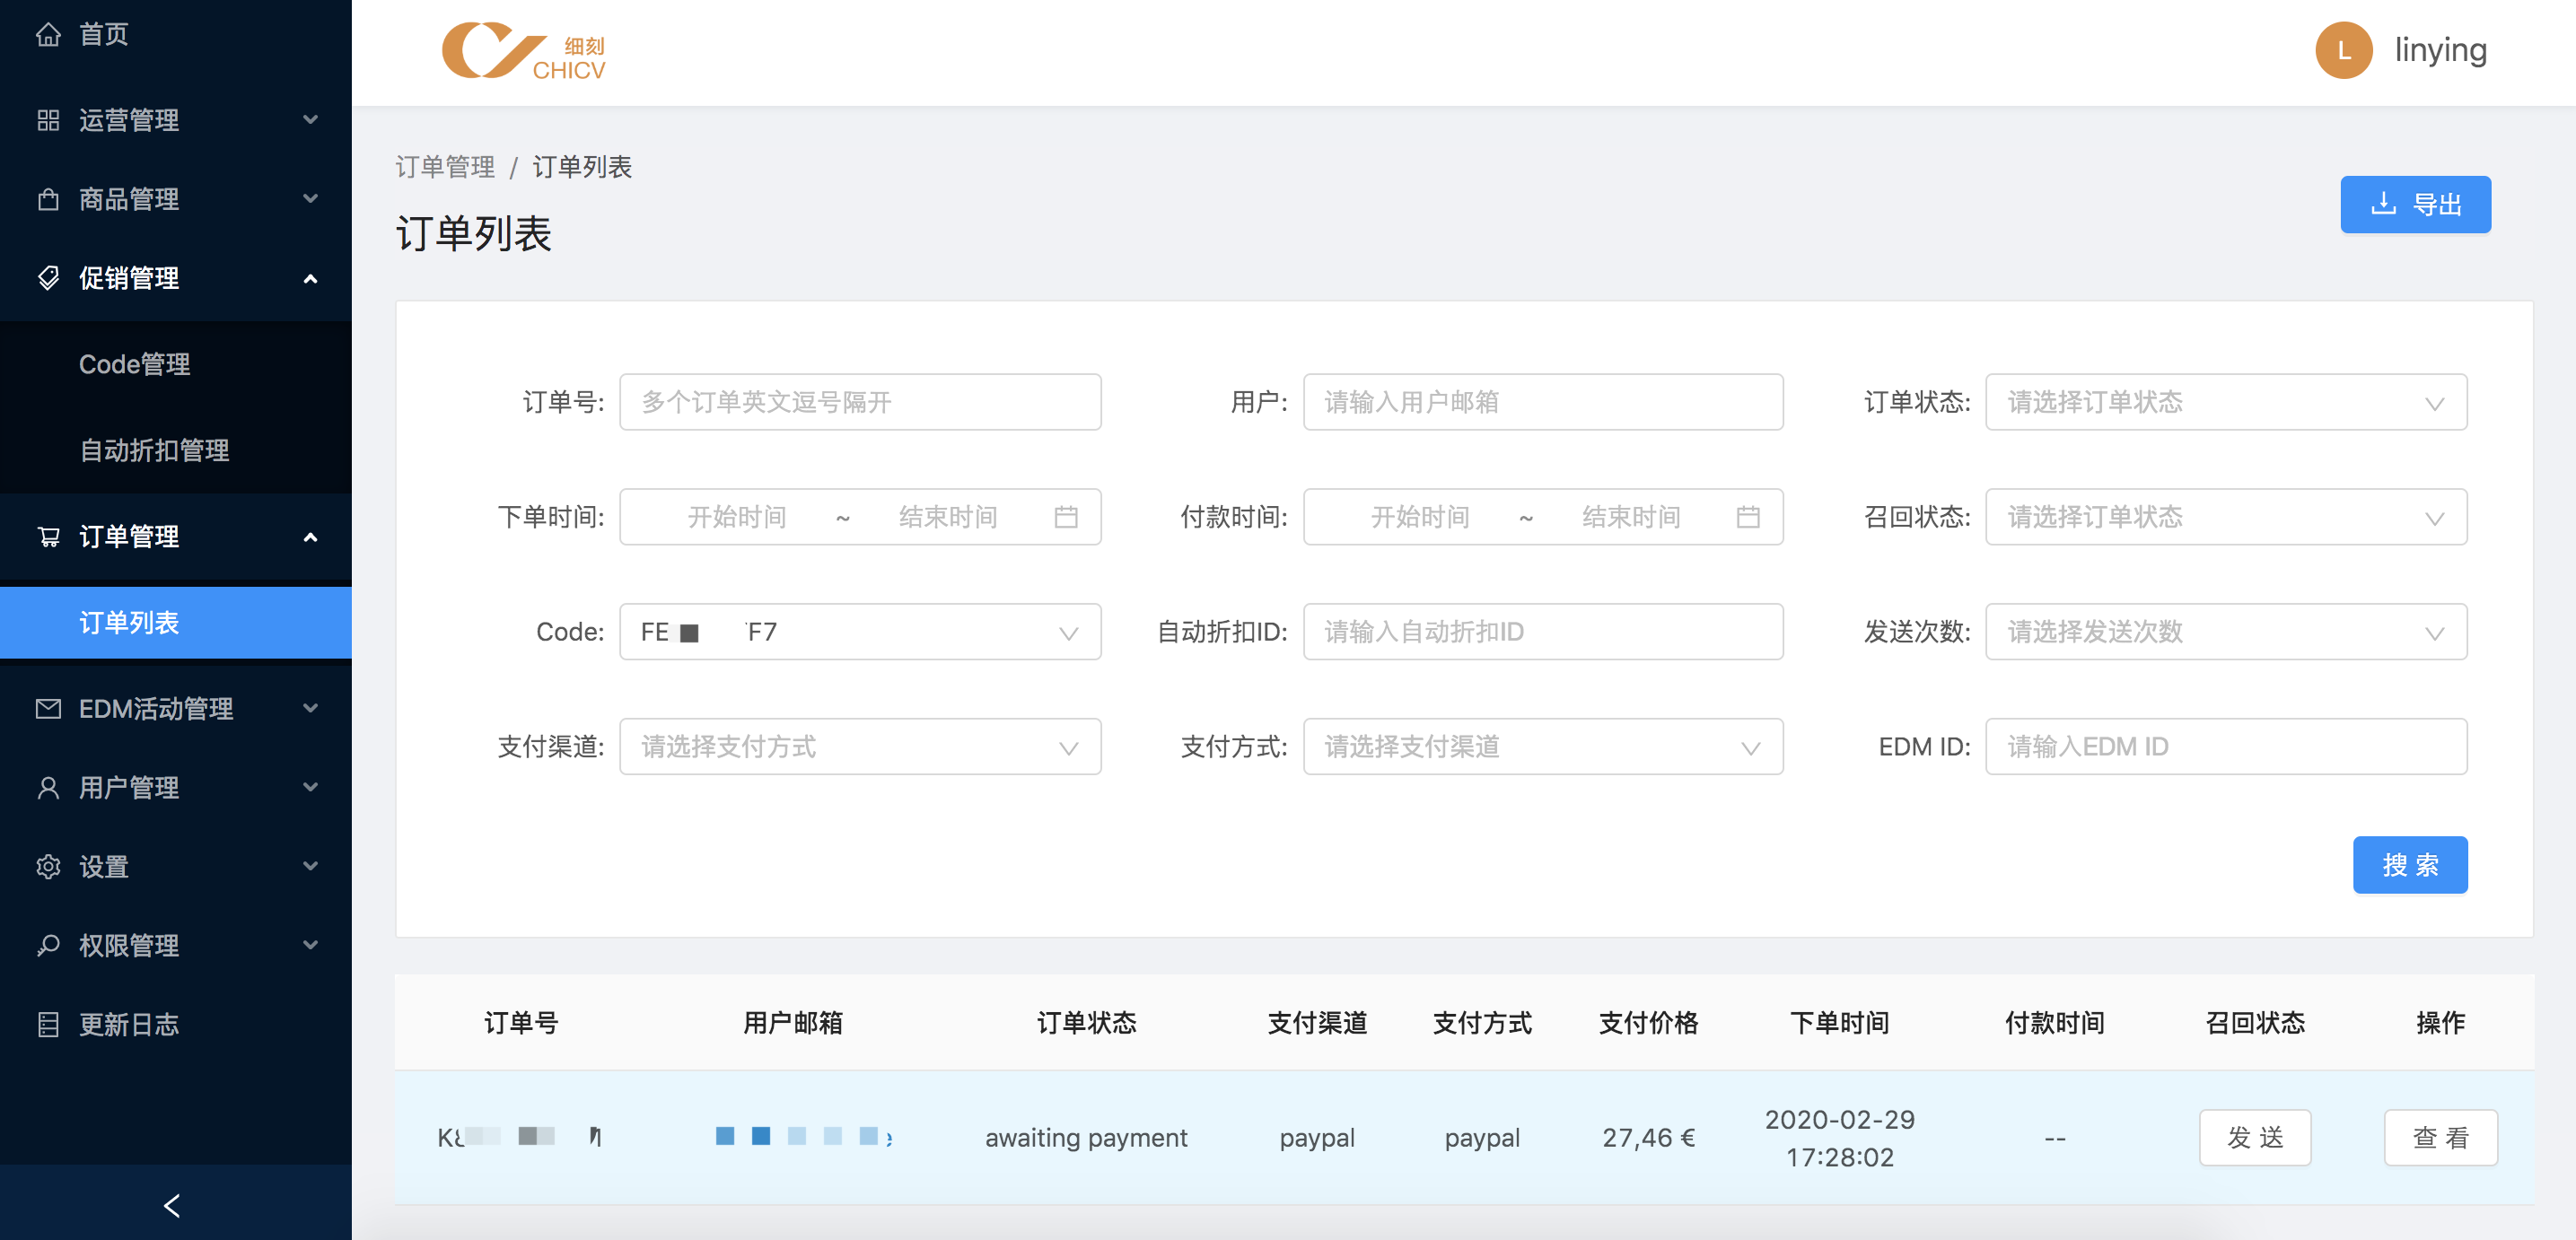Image resolution: width=2576 pixels, height=1240 pixels.
Task: Open 自动折扣管理 submenu item
Action: coord(154,450)
